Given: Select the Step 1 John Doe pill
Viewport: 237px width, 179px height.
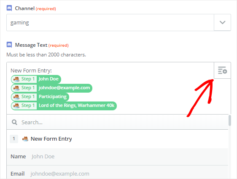Looking at the screenshot, I should 36,79.
